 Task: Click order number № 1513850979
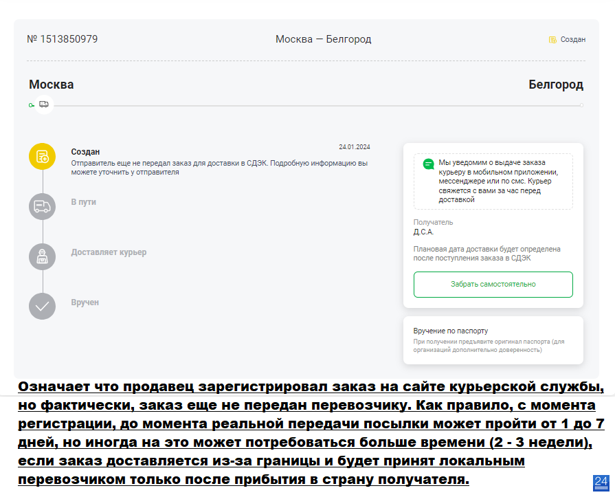point(63,39)
